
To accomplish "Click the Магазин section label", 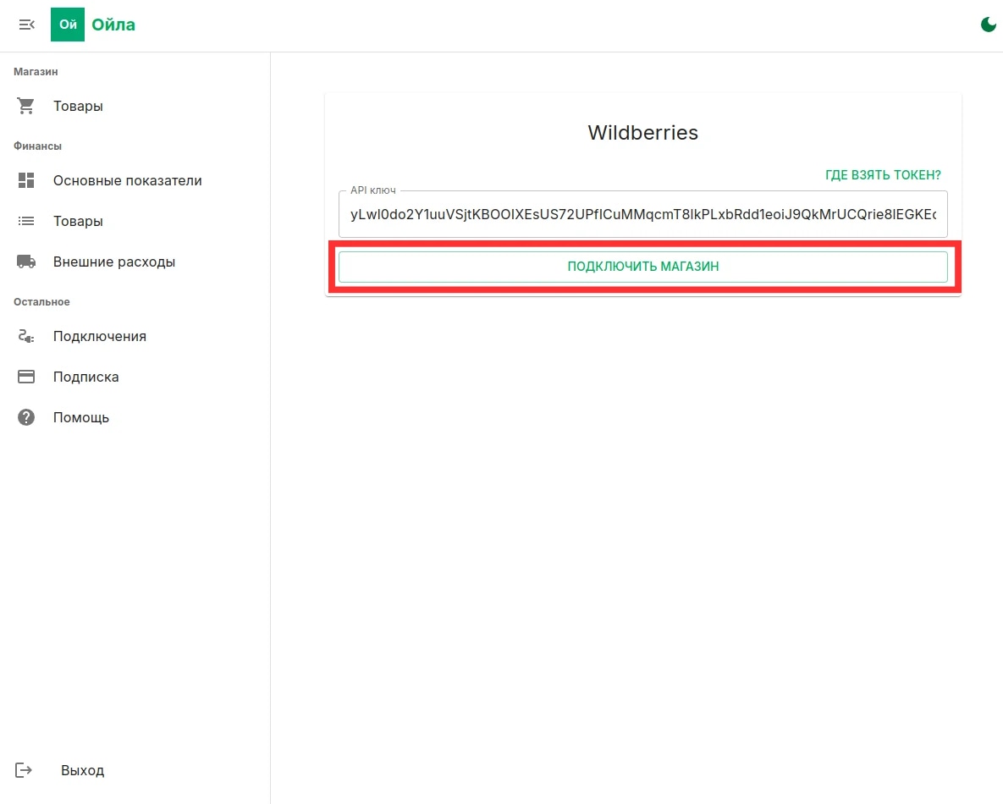I will (36, 72).
